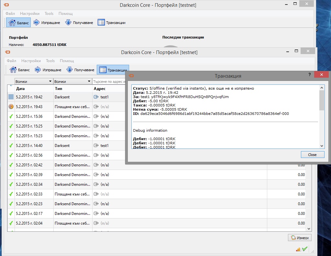The width and height of the screenshot is (331, 256).
Task: Open Получаване in back window toolbar
Action: (x=79, y=23)
